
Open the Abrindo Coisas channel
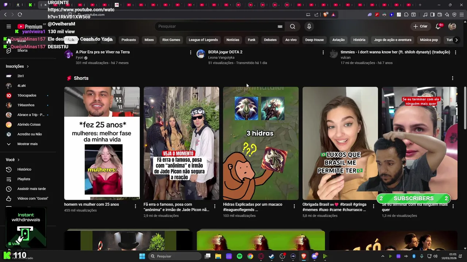click(27, 124)
